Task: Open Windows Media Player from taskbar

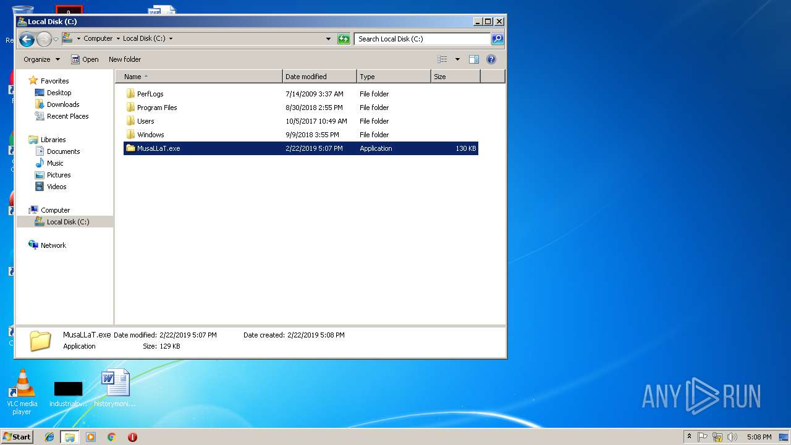Action: [x=91, y=437]
